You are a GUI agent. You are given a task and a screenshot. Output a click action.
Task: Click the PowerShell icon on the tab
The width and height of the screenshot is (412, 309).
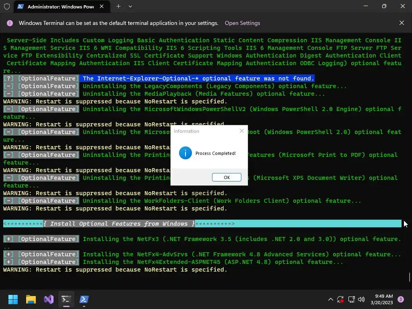(21, 6)
